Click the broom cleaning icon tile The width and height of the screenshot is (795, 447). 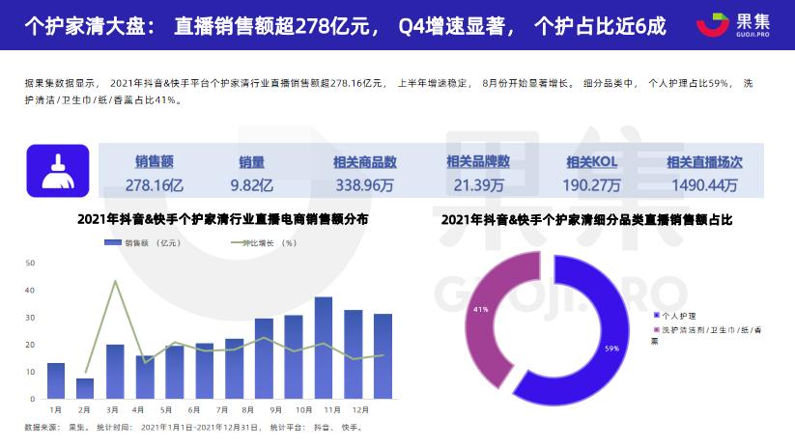pos(58,171)
